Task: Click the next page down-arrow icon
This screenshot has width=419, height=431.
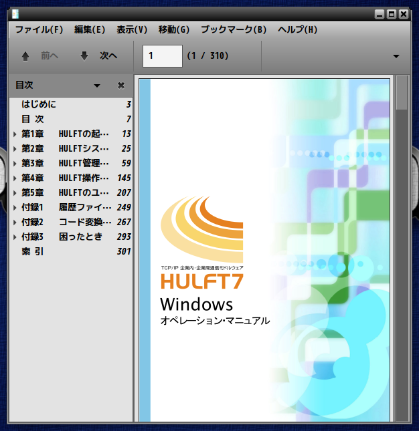Action: (84, 56)
